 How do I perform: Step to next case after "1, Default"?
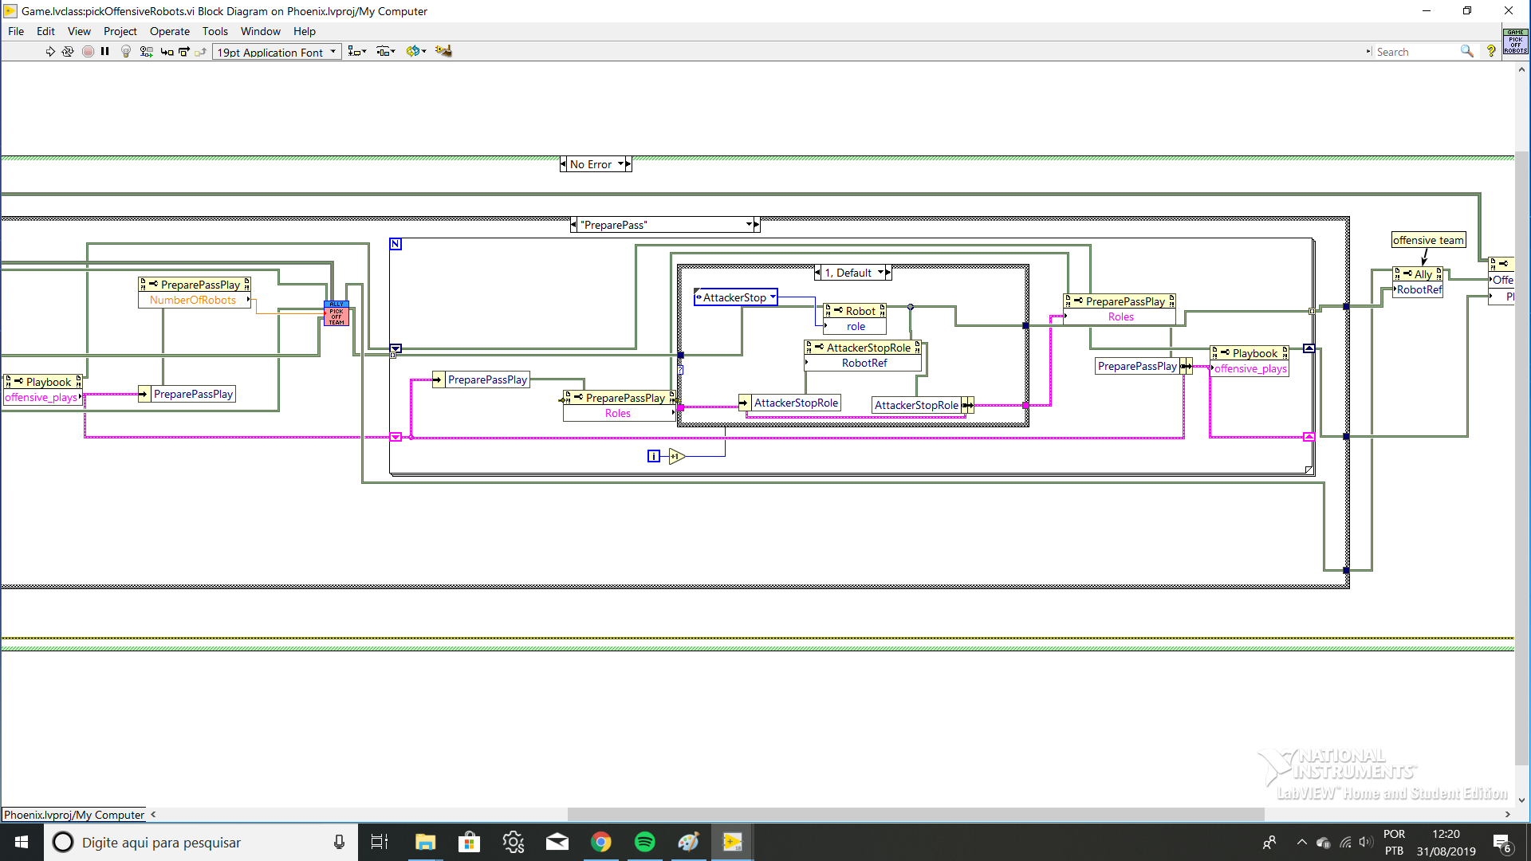[888, 273]
